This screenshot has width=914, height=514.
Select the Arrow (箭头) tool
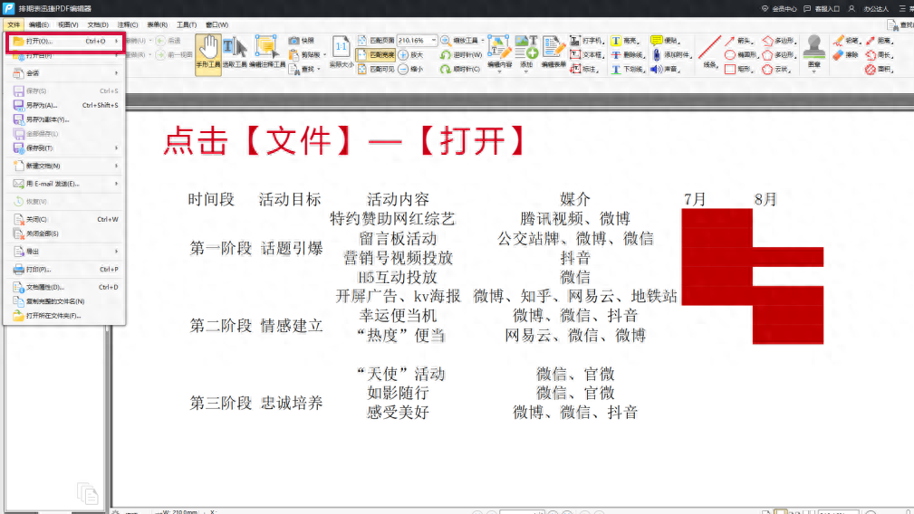pyautogui.click(x=738, y=40)
